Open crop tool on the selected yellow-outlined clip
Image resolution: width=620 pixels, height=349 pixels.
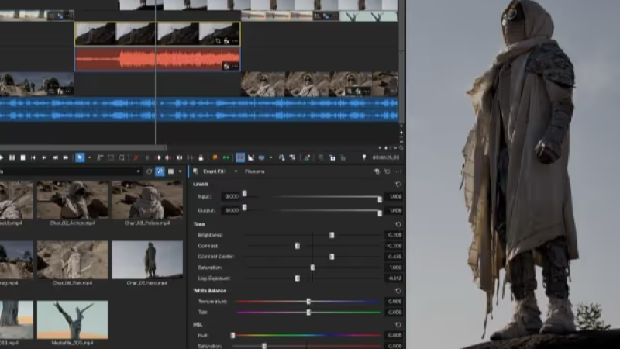click(x=218, y=41)
